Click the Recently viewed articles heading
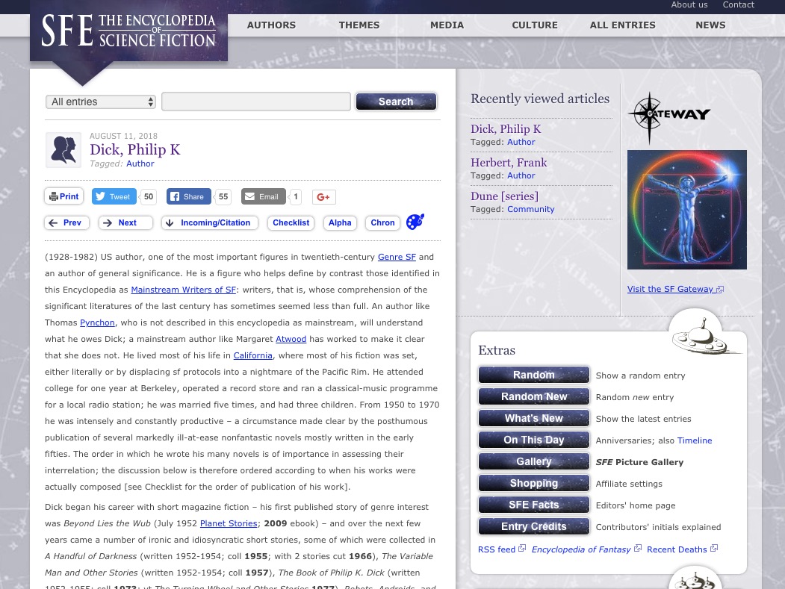This screenshot has height=589, width=785. [x=540, y=99]
